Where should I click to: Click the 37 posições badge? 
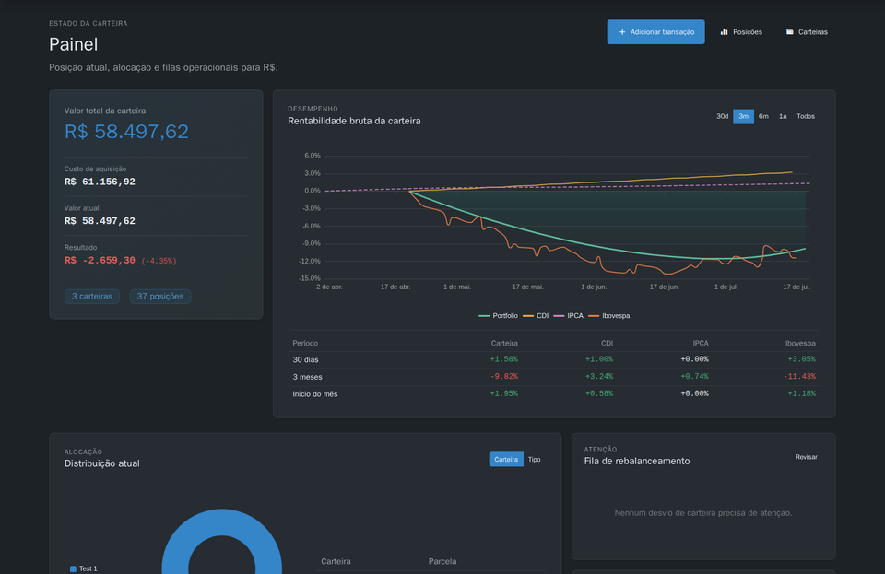click(160, 297)
